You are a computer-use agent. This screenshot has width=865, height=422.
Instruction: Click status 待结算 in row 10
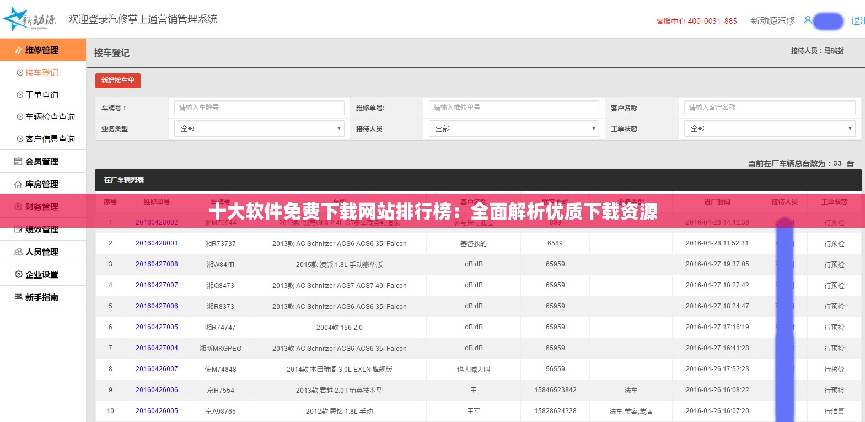coord(834,412)
